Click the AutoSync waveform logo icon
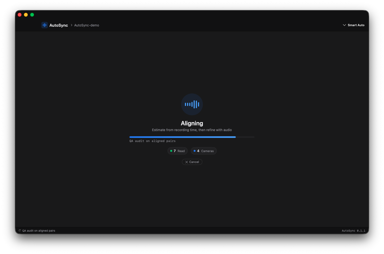 click(45, 25)
